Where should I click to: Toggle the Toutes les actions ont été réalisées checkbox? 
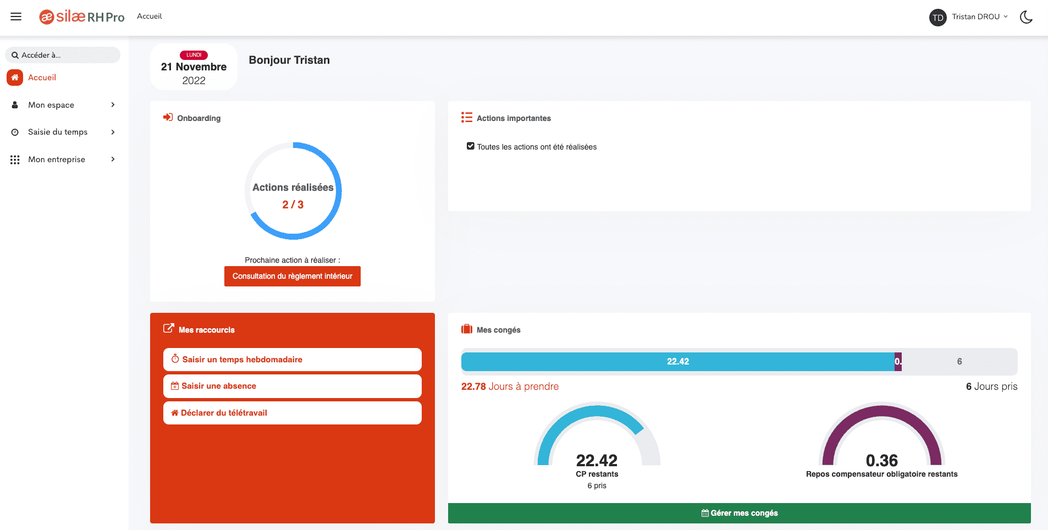(x=471, y=146)
